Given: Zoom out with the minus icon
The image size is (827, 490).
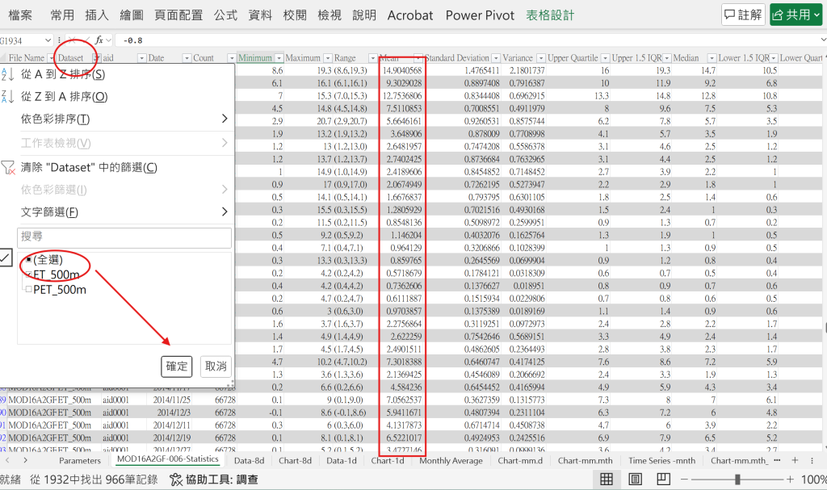Looking at the screenshot, I should point(684,480).
